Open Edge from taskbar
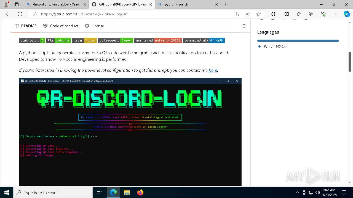Image resolution: width=353 pixels, height=198 pixels. (x=113, y=193)
